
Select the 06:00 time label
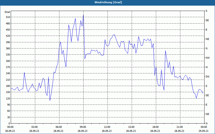coord(59,127)
